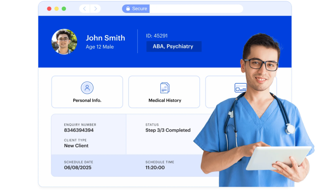Image resolution: width=328 pixels, height=191 pixels.
Task: Click the schedule time 11:20:00
Action: [155, 168]
